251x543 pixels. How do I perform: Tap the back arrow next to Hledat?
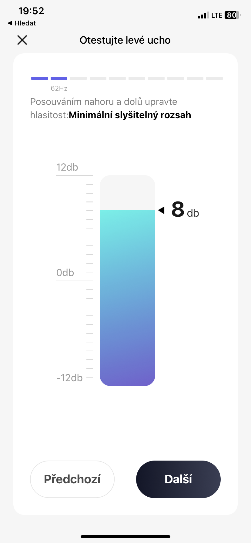pos(10,23)
